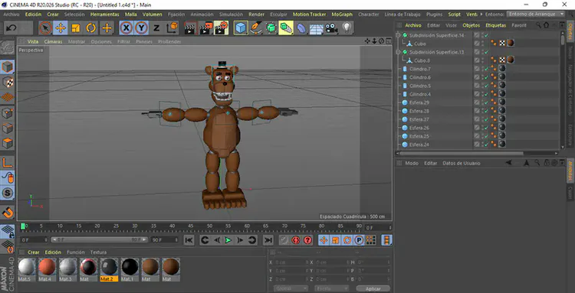Add a Camera object icon

(x=331, y=28)
